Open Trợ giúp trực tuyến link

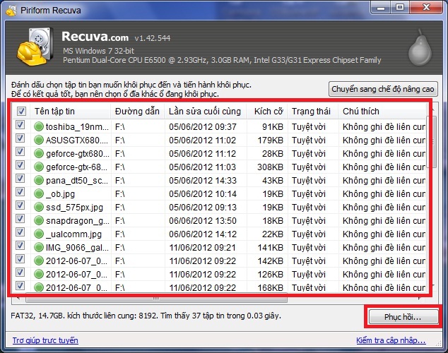(x=45, y=340)
